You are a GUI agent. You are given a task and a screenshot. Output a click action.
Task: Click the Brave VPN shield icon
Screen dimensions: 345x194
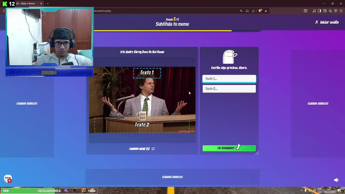pyautogui.click(x=336, y=11)
